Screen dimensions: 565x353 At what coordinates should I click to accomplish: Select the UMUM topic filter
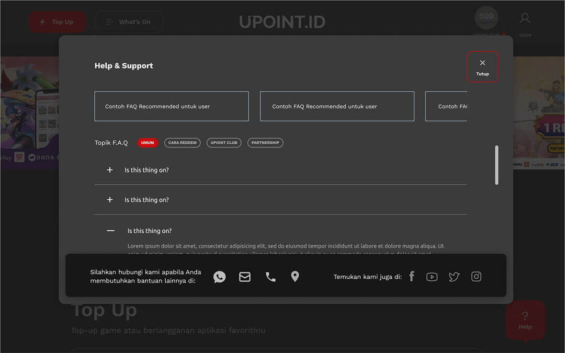(148, 143)
